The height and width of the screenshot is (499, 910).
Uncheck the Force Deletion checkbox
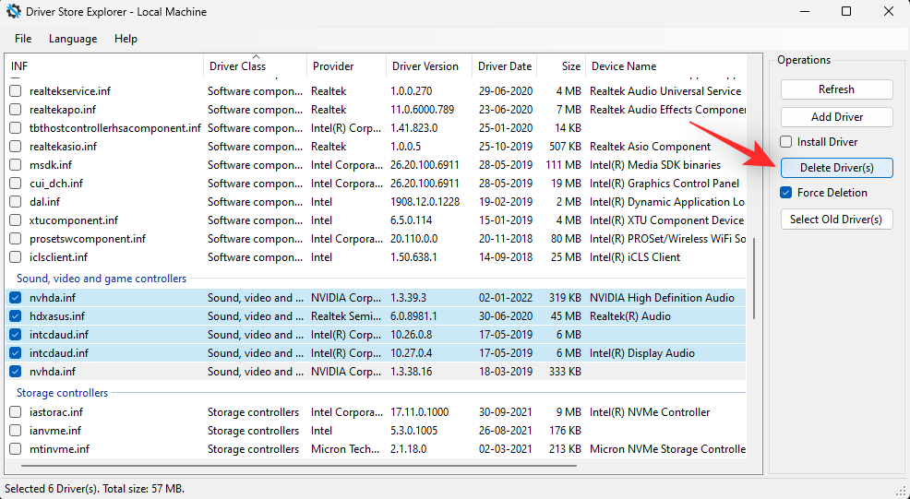786,193
